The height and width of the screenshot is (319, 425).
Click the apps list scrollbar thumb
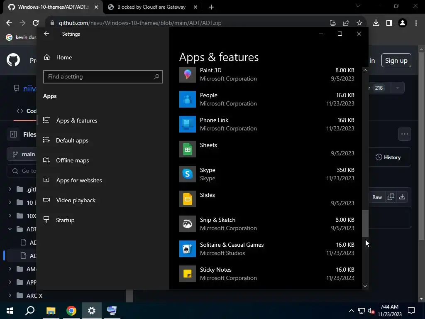365,223
